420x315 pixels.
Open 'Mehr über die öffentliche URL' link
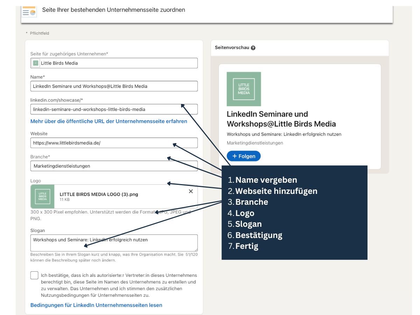click(x=109, y=121)
